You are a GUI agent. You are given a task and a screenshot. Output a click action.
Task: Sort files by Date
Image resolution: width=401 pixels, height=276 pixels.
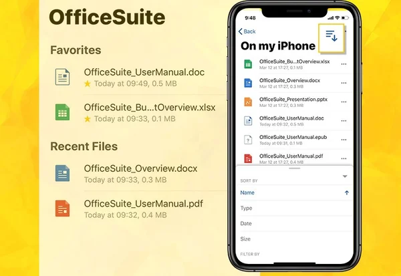[x=295, y=224]
